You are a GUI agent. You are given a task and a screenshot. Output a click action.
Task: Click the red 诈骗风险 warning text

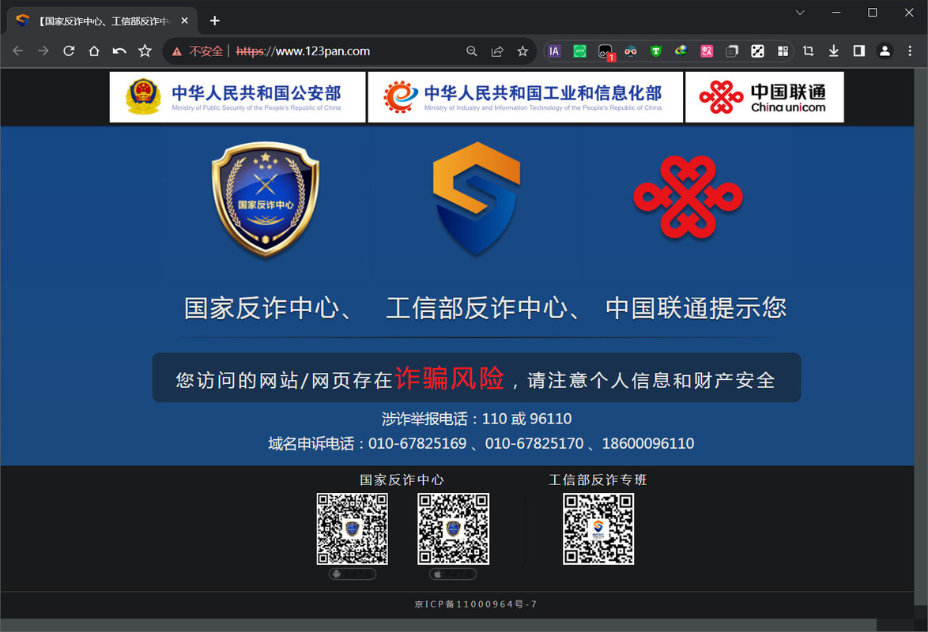coord(449,378)
